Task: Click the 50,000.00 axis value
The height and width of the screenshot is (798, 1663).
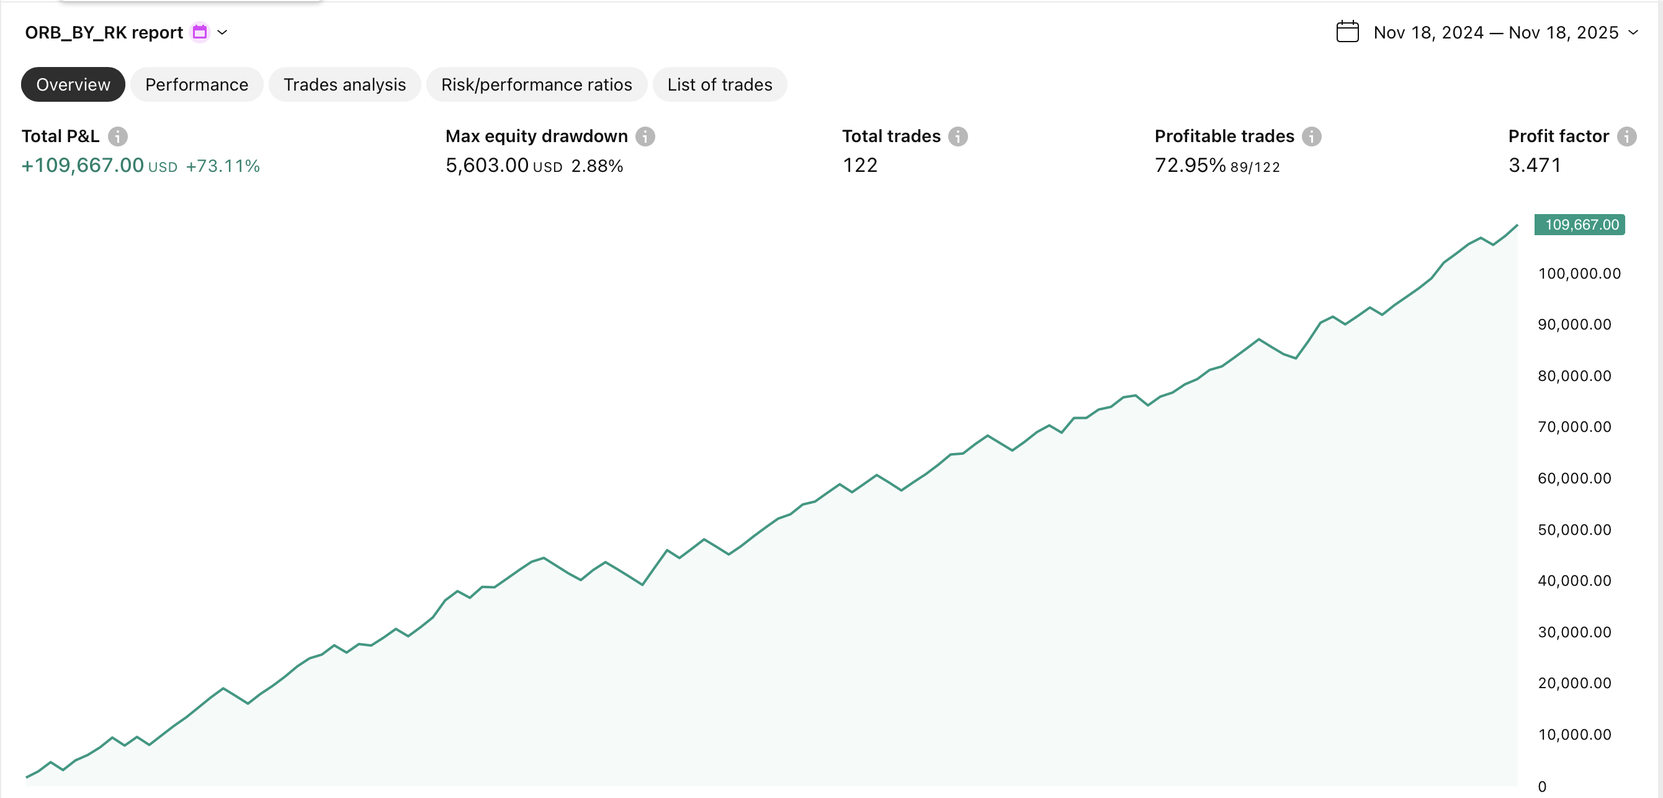Action: (1576, 529)
